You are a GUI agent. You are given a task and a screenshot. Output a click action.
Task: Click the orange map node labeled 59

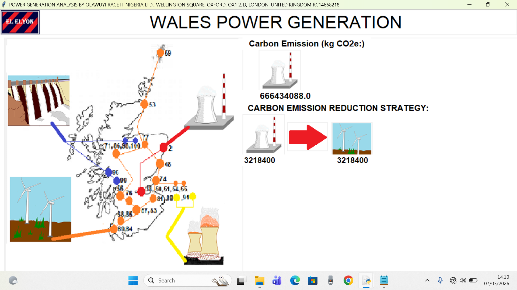pyautogui.click(x=160, y=53)
